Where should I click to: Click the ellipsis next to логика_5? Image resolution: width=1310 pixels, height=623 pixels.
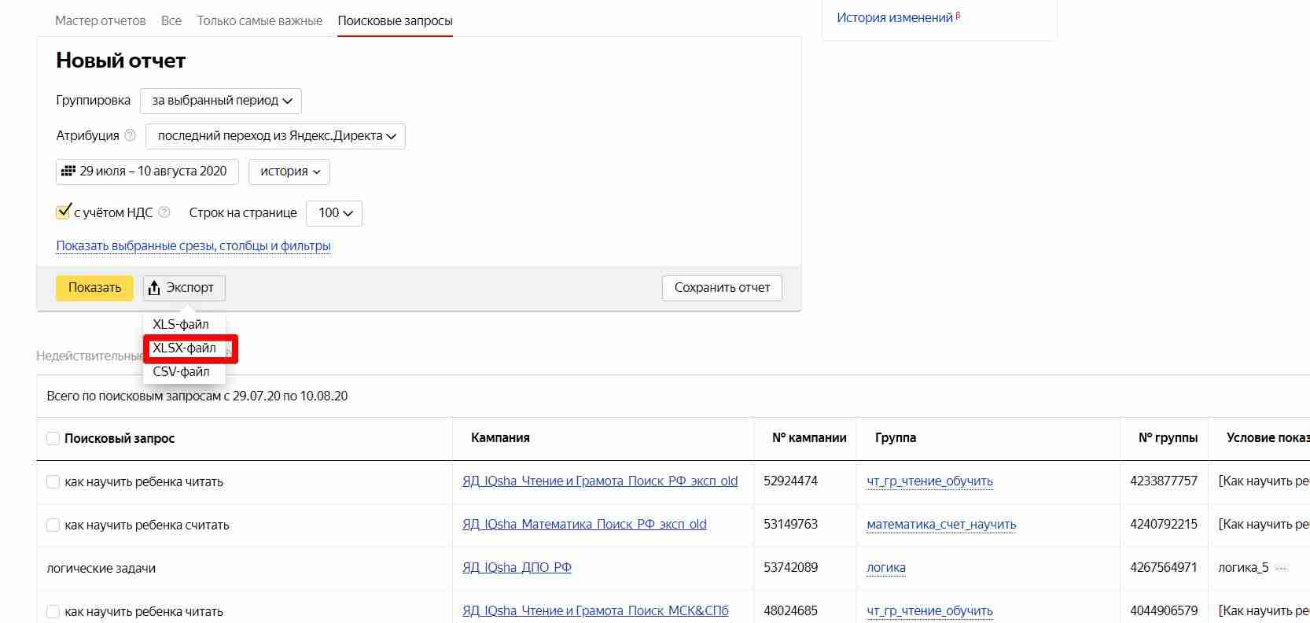coord(1281,568)
